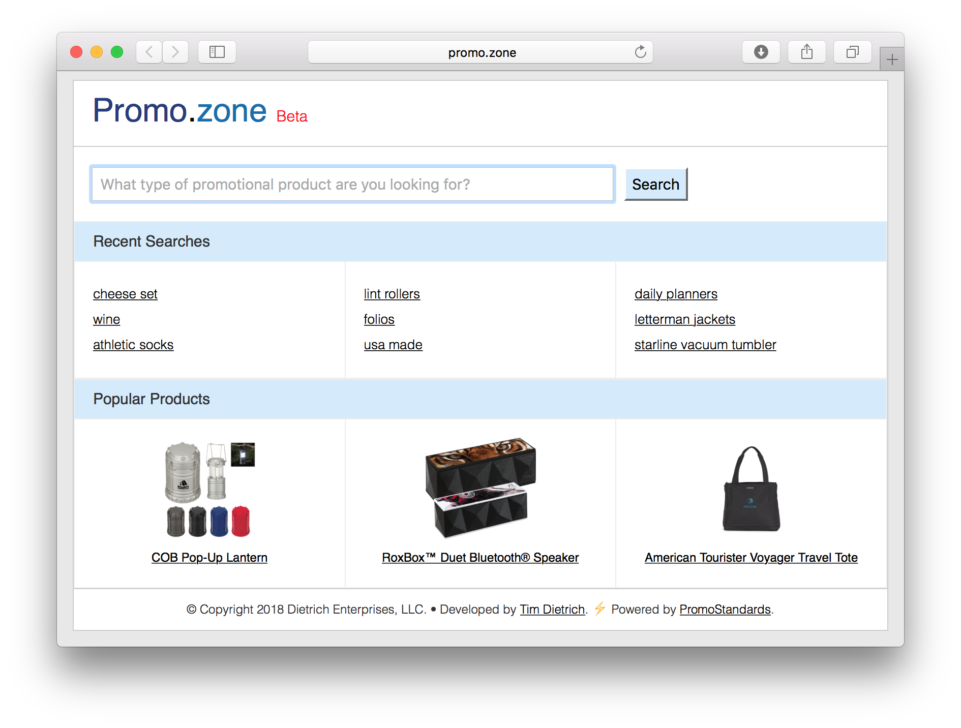The width and height of the screenshot is (961, 728).
Task: Open the RoxBox Duet Bluetooth Speaker link
Action: 481,558
